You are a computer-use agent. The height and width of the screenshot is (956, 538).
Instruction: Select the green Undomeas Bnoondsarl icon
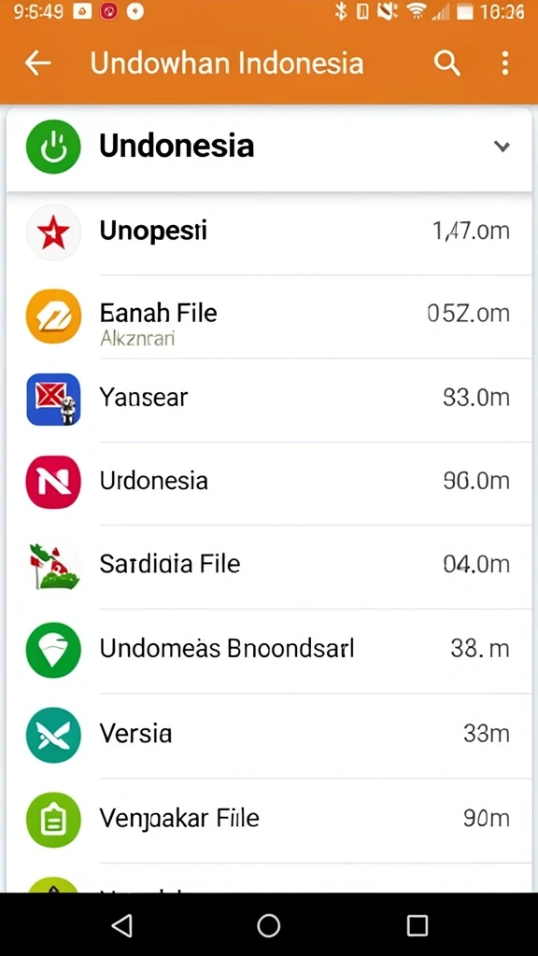coord(53,650)
